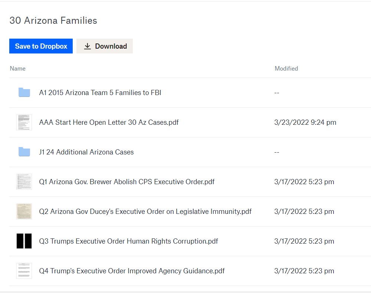The width and height of the screenshot is (371, 293).
Task: Select the date 3/23/2022 9:24 pm
Action: (305, 122)
